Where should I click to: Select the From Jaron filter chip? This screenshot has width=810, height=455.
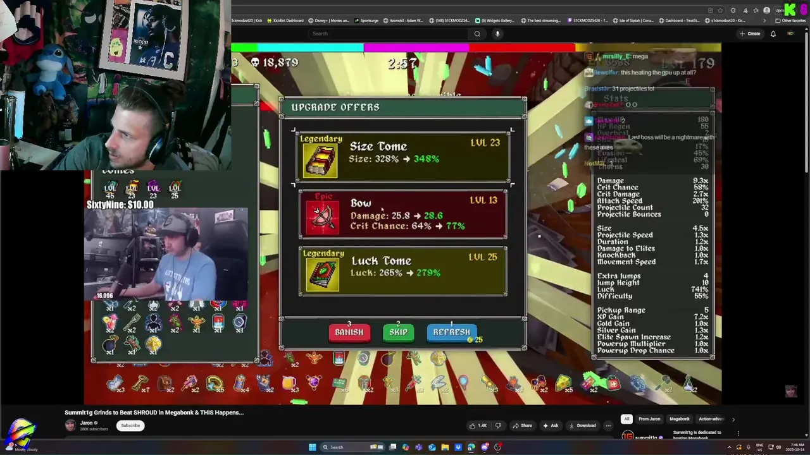(x=649, y=419)
